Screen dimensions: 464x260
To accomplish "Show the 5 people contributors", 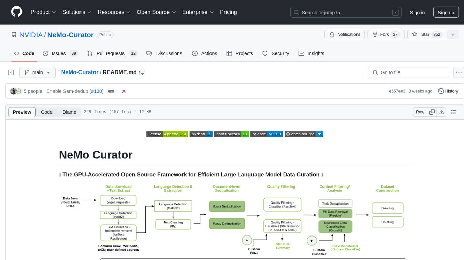I will (33, 91).
